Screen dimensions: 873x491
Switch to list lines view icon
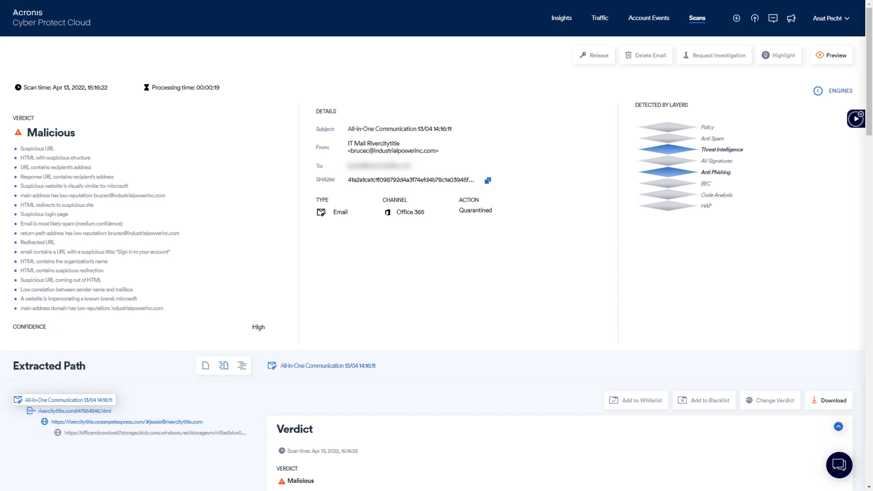[242, 365]
